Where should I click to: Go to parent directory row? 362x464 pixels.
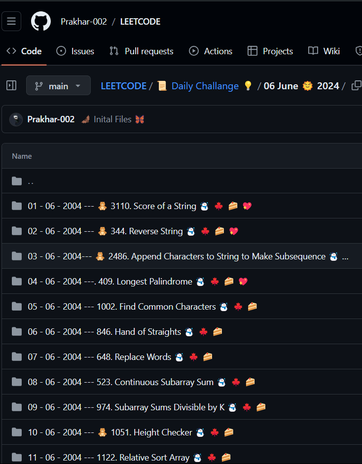coord(182,181)
